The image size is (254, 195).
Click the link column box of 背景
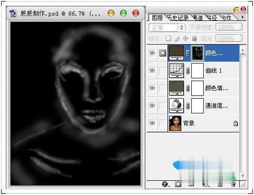pos(162,123)
